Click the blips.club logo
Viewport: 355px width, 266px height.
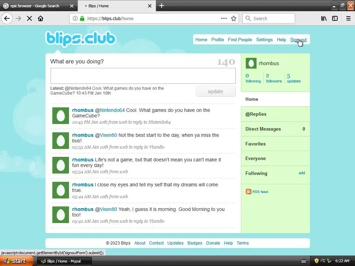(x=81, y=39)
